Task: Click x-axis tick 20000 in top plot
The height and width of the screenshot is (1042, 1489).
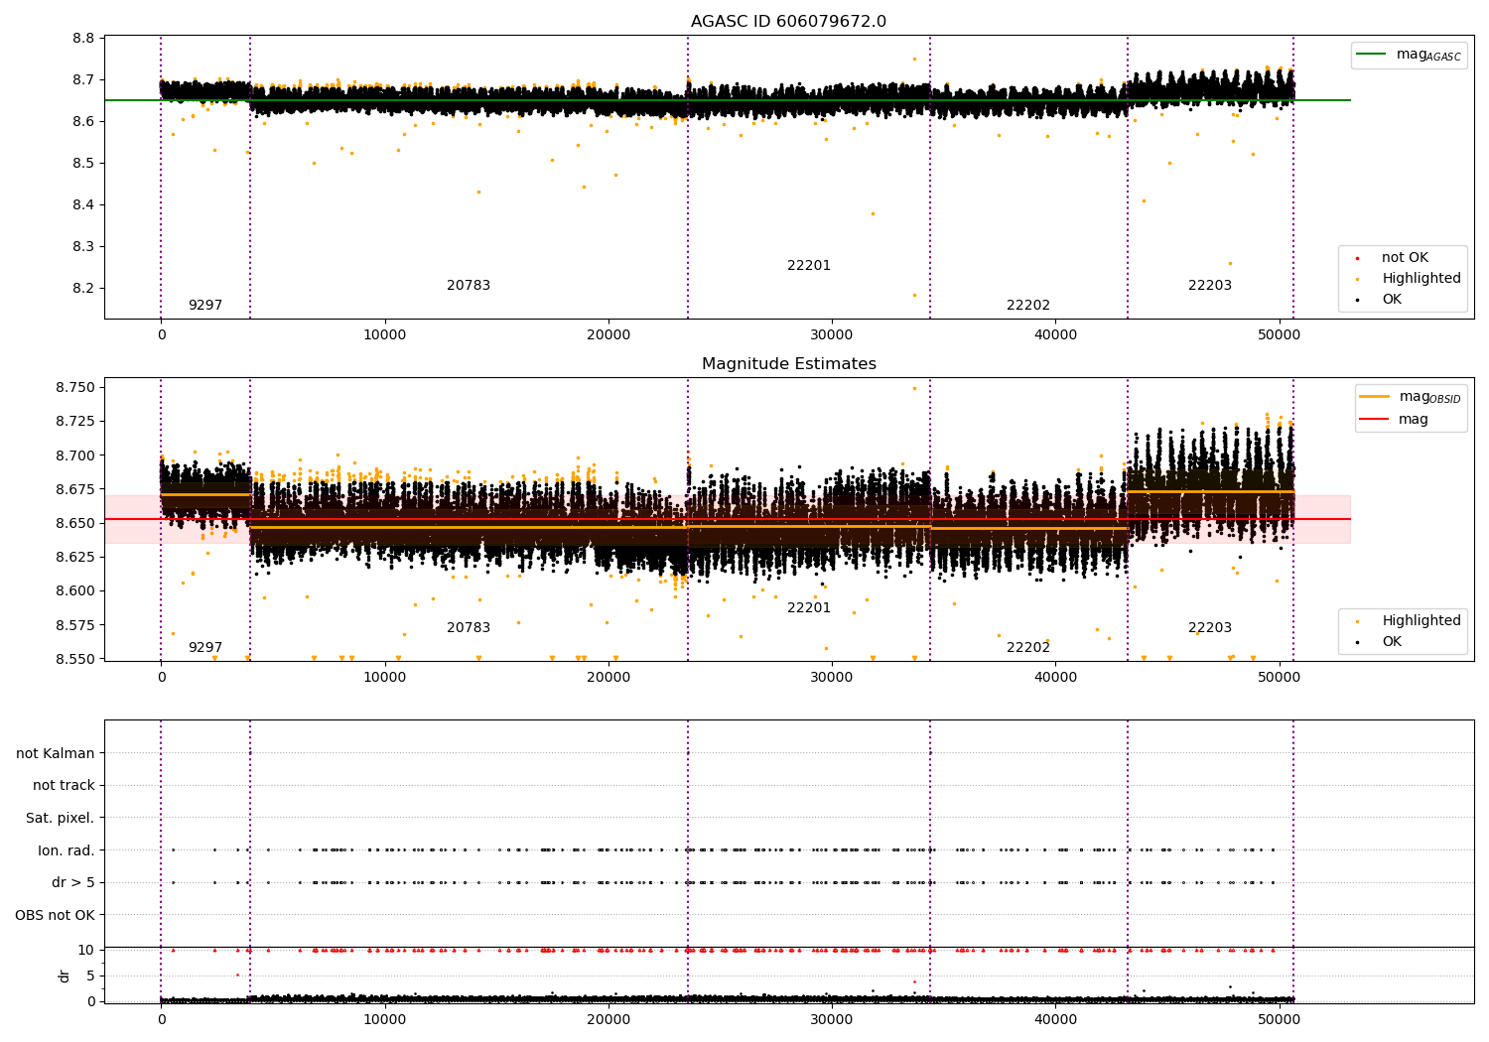Action: point(609,335)
